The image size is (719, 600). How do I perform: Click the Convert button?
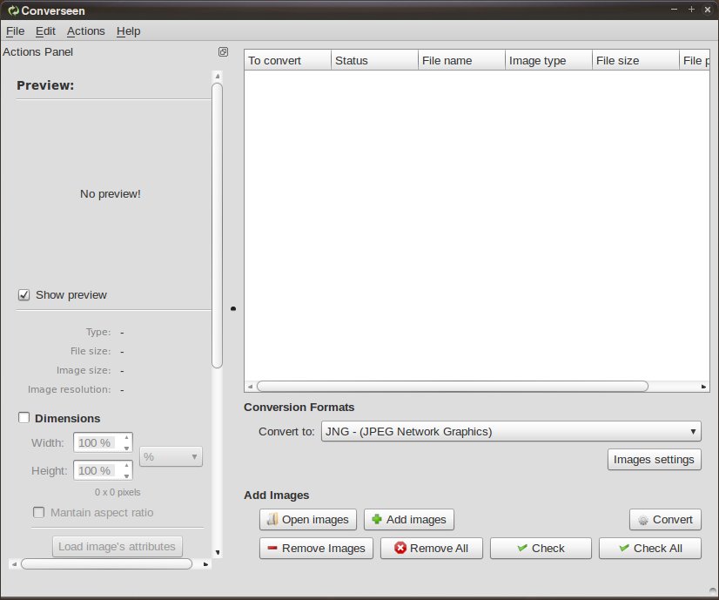[665, 520]
